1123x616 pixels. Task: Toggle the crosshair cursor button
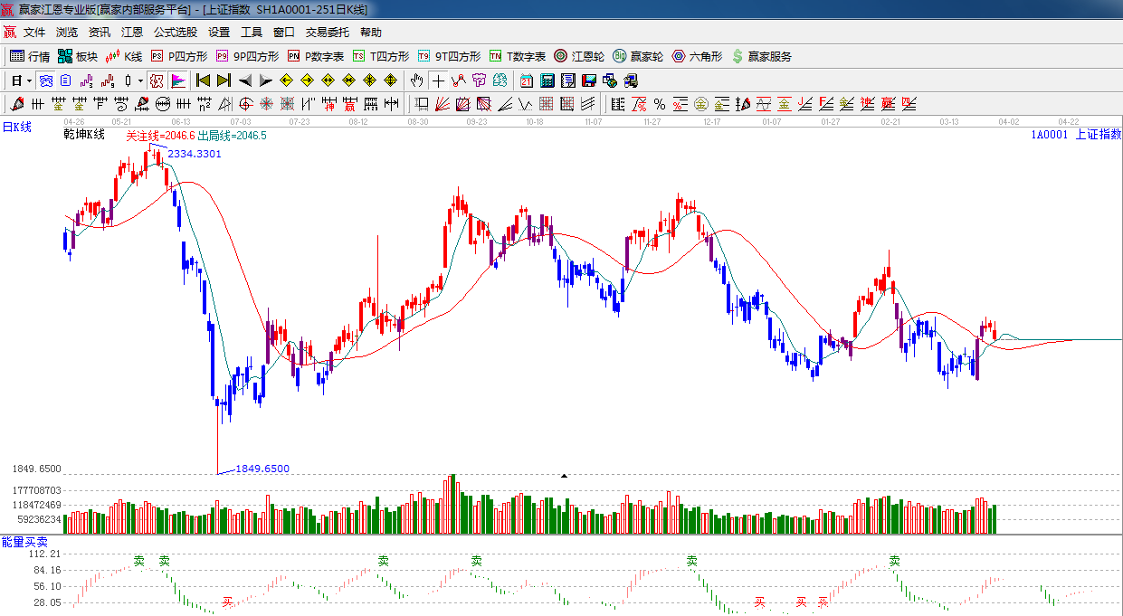pos(438,81)
